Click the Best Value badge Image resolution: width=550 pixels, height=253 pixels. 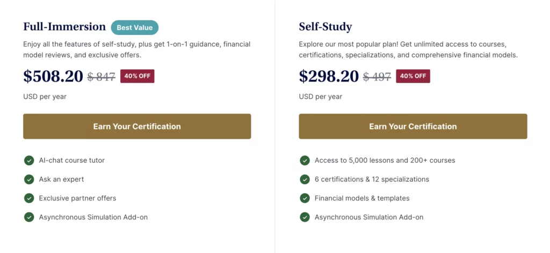(x=135, y=28)
